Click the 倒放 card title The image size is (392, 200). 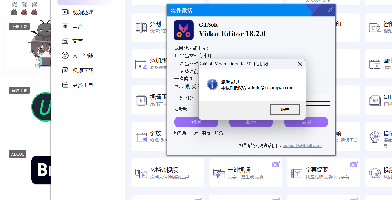click(x=155, y=133)
